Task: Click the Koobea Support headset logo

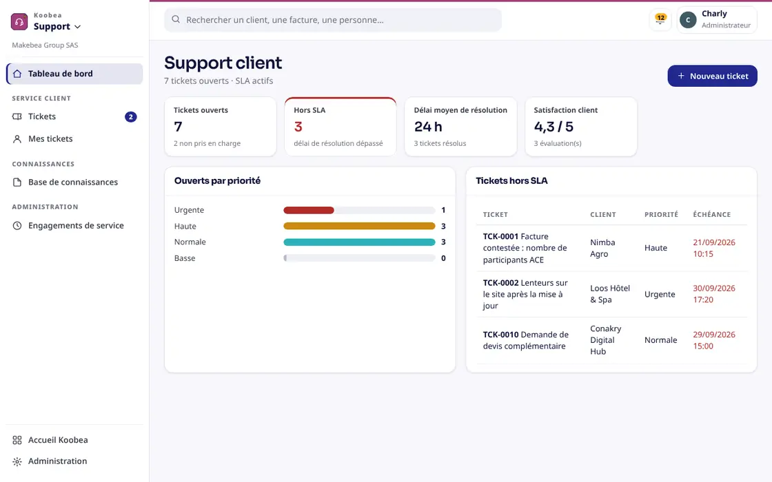Action: pos(19,21)
